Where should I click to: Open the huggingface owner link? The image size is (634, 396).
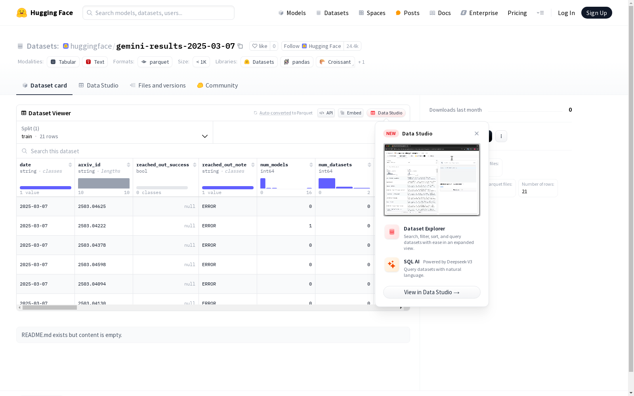[91, 46]
